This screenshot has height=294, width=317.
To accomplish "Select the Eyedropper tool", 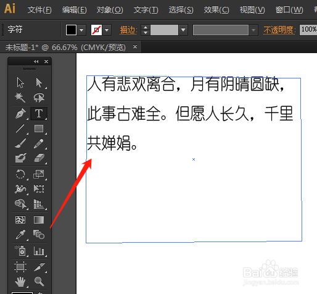I will pos(20,235).
